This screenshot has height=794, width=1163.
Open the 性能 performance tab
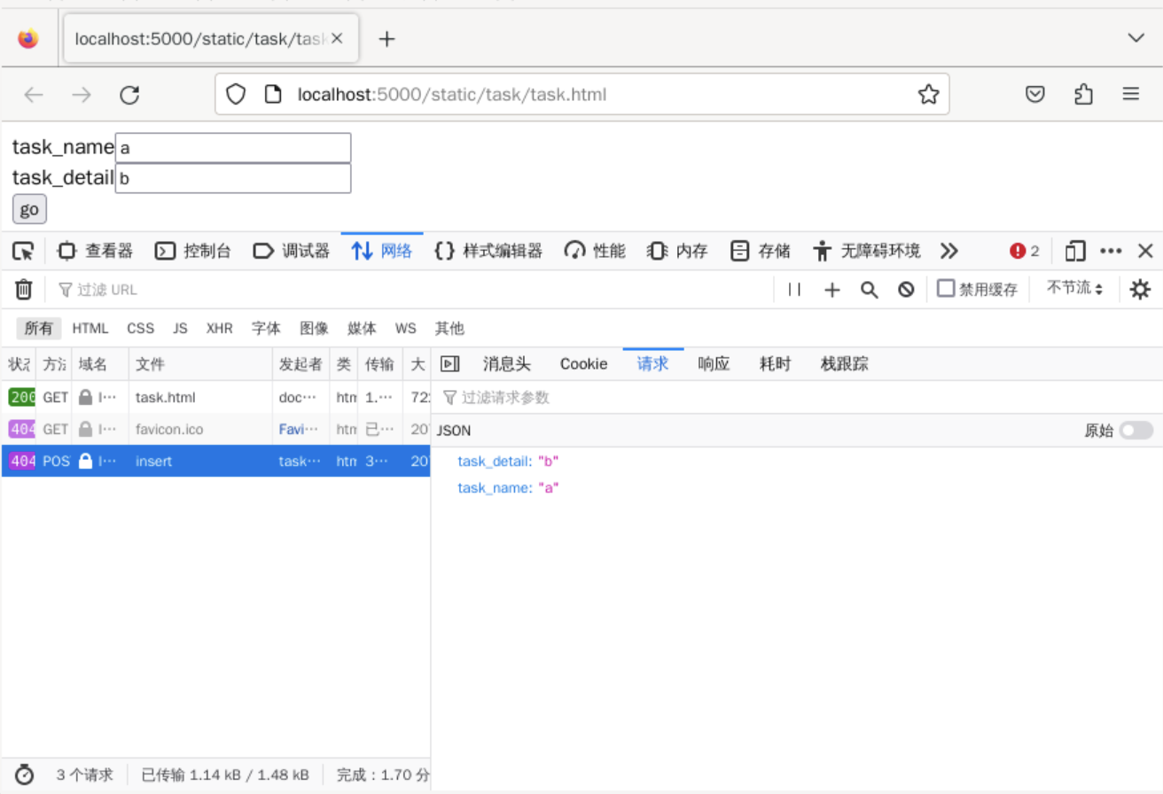[595, 252]
